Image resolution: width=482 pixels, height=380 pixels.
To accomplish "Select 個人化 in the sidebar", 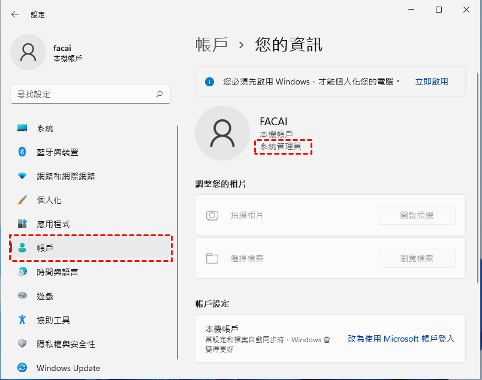I will point(91,200).
